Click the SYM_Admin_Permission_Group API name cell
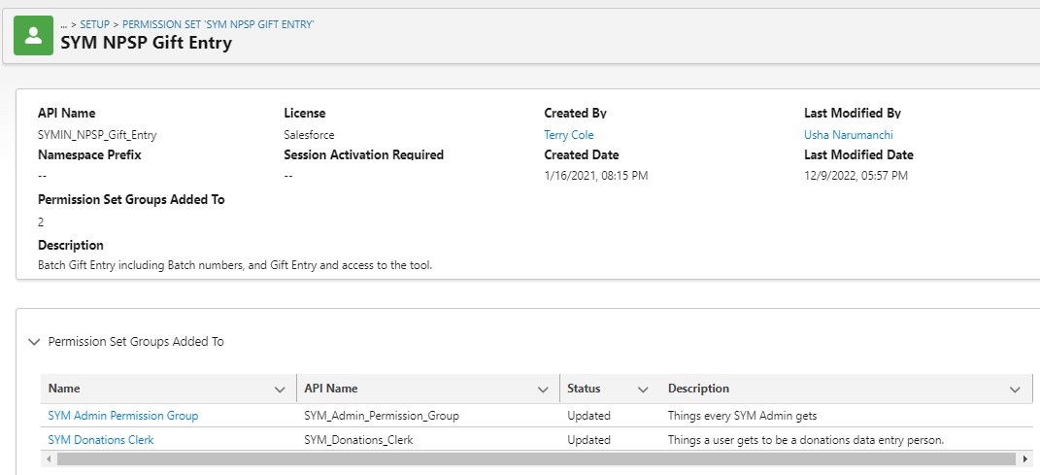 382,416
